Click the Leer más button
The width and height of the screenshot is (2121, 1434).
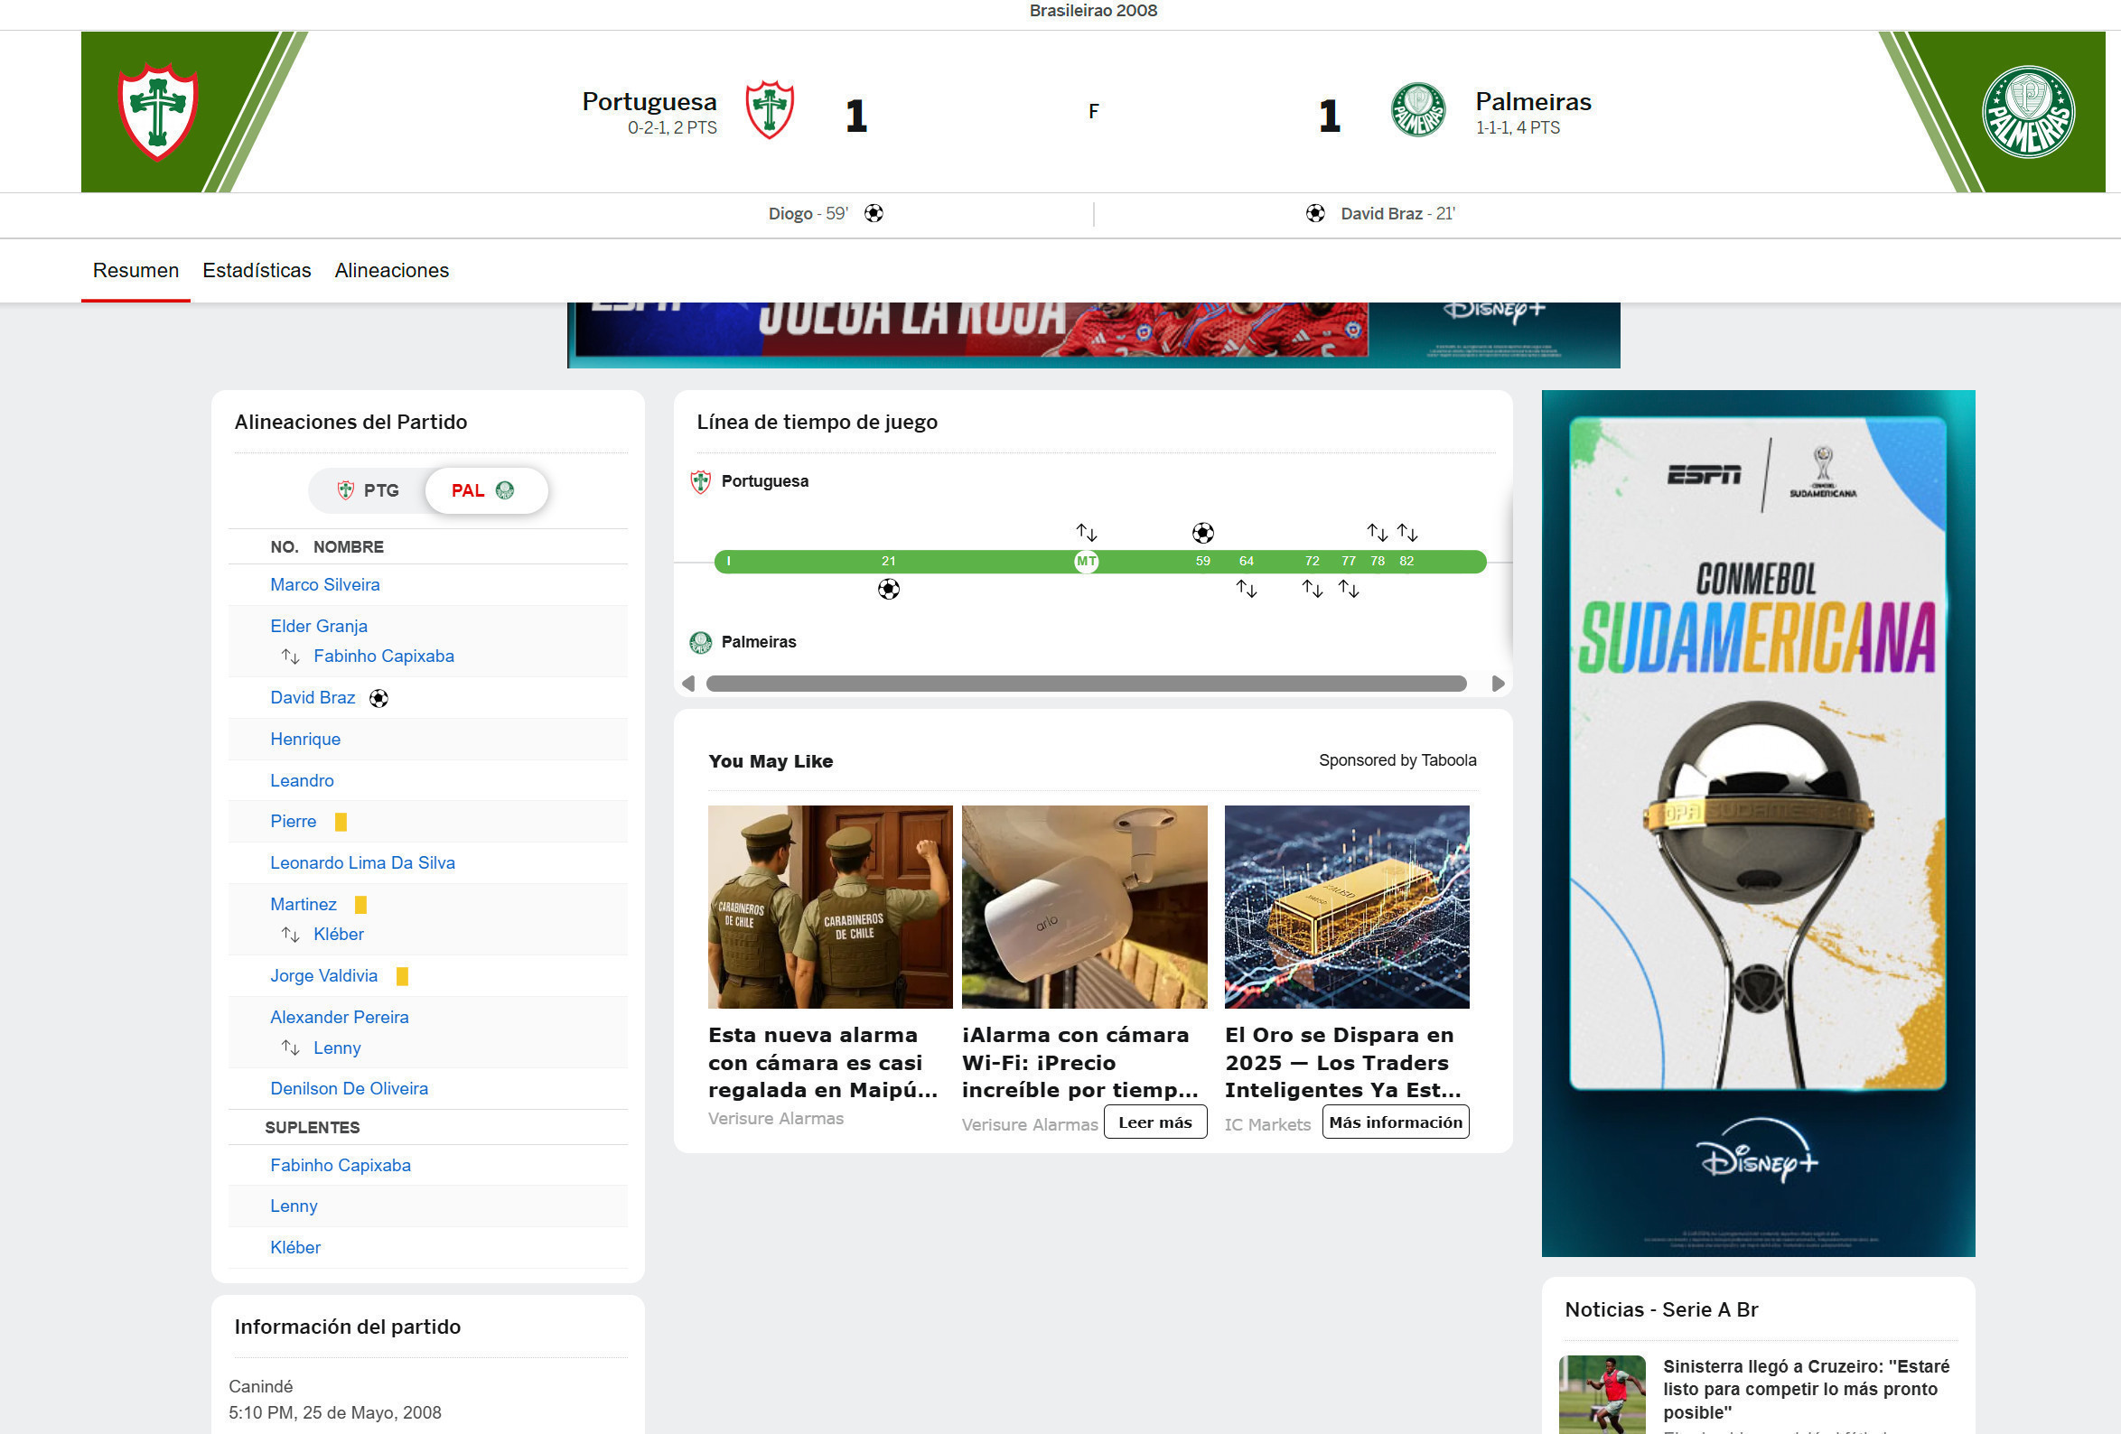coord(1155,1122)
